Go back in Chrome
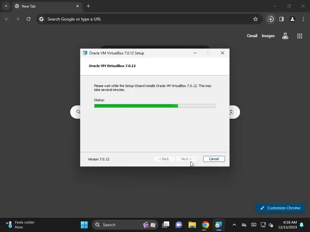 coord(7,19)
